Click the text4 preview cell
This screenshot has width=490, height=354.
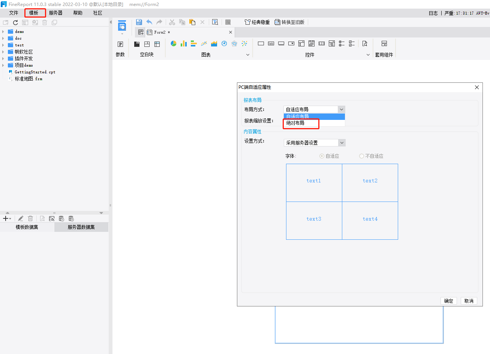tap(370, 221)
